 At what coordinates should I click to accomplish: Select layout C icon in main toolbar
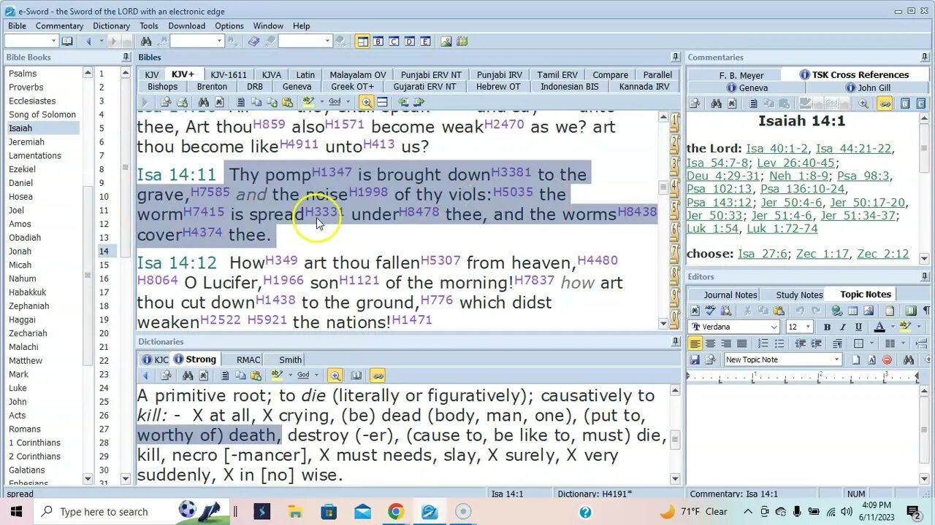[394, 42]
